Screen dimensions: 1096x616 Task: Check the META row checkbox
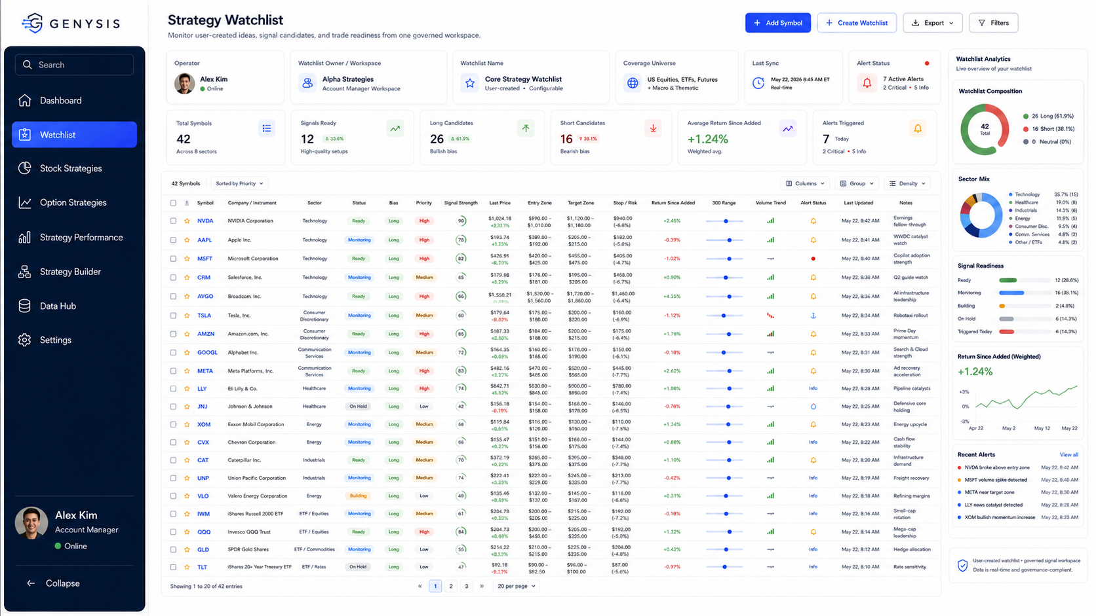point(173,371)
